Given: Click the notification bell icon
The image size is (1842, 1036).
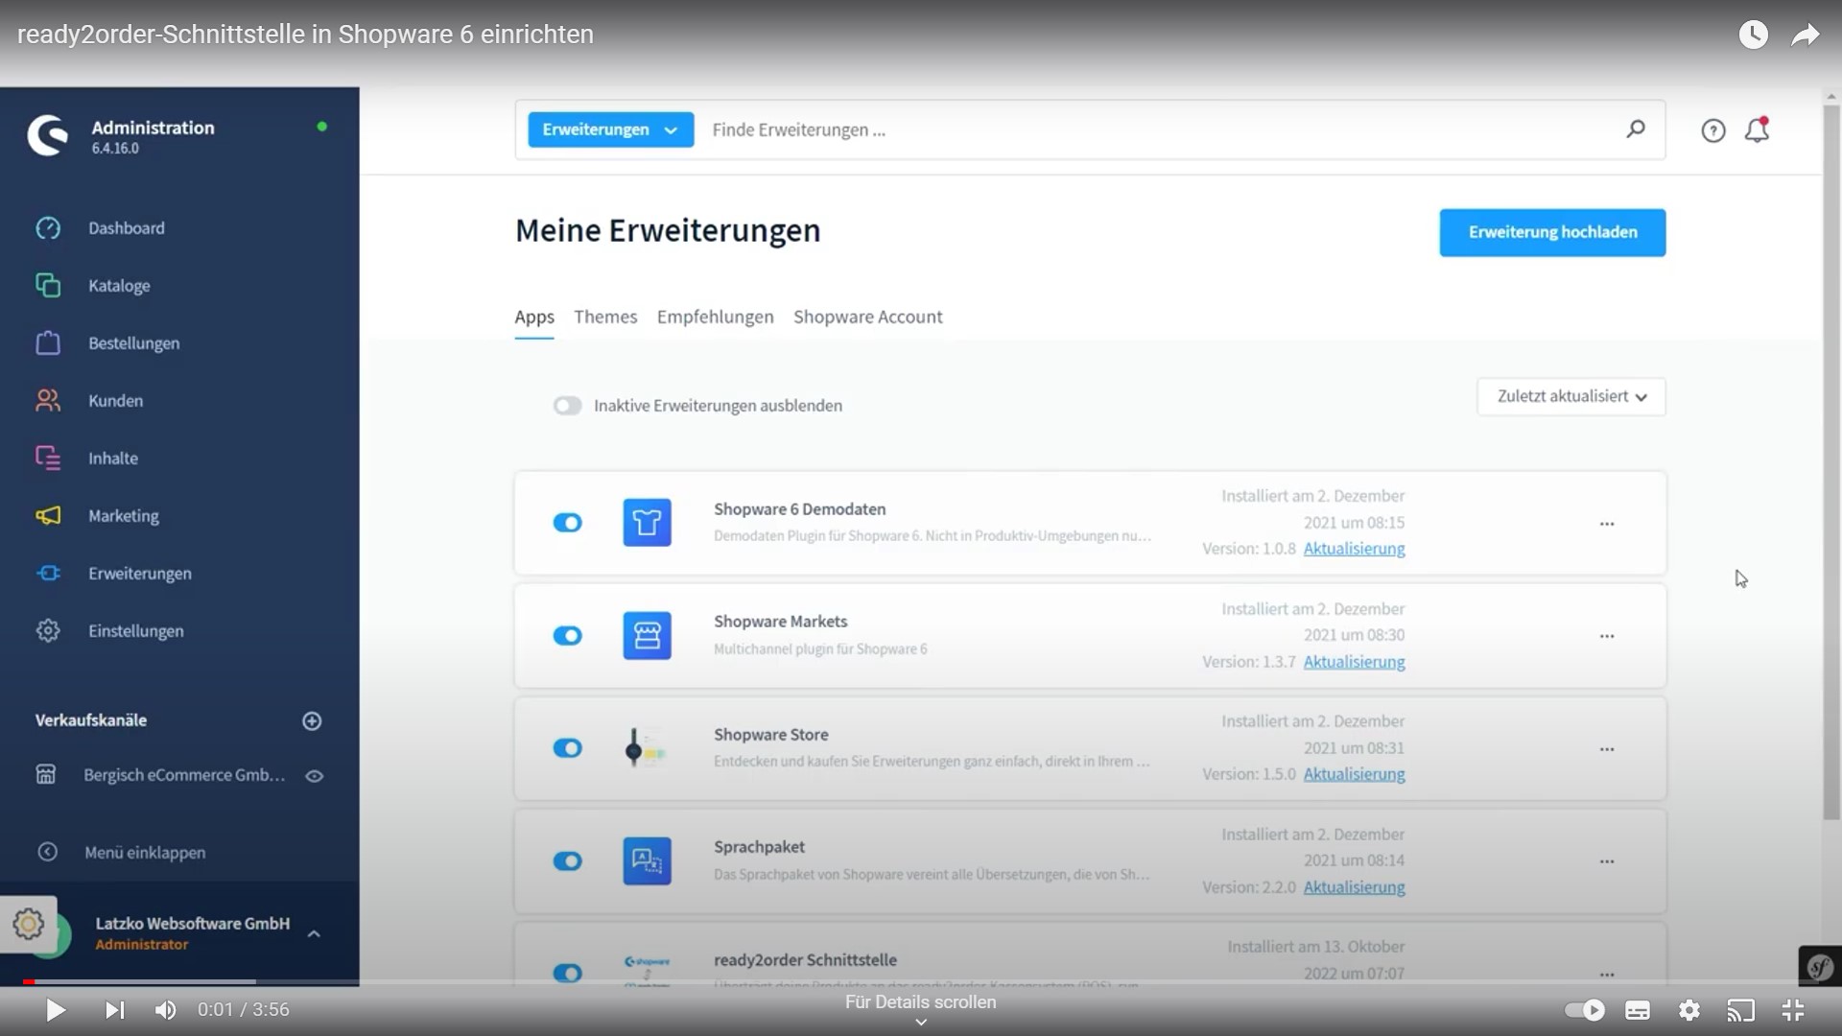Looking at the screenshot, I should tap(1757, 130).
